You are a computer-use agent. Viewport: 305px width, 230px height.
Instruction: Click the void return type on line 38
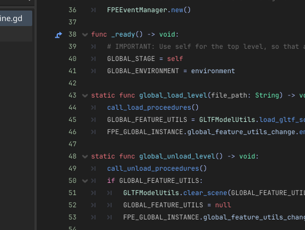click(167, 34)
